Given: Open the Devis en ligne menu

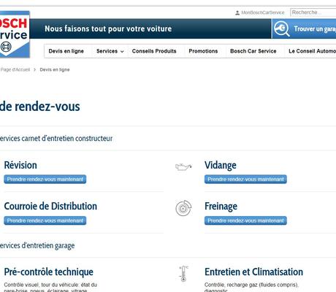Looking at the screenshot, I should pyautogui.click(x=66, y=51).
